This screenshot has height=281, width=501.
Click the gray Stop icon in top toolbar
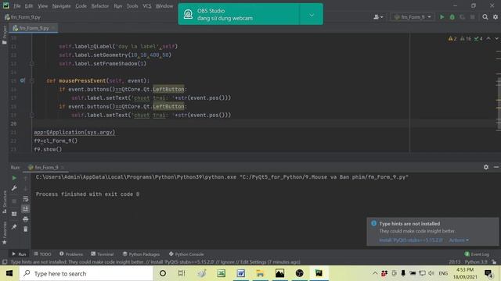[x=472, y=17]
